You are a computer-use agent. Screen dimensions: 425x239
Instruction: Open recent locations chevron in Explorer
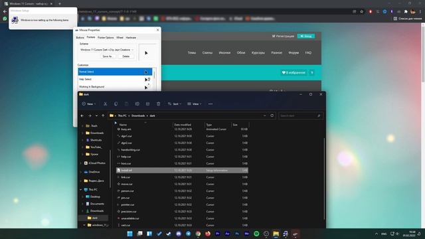pos(96,116)
